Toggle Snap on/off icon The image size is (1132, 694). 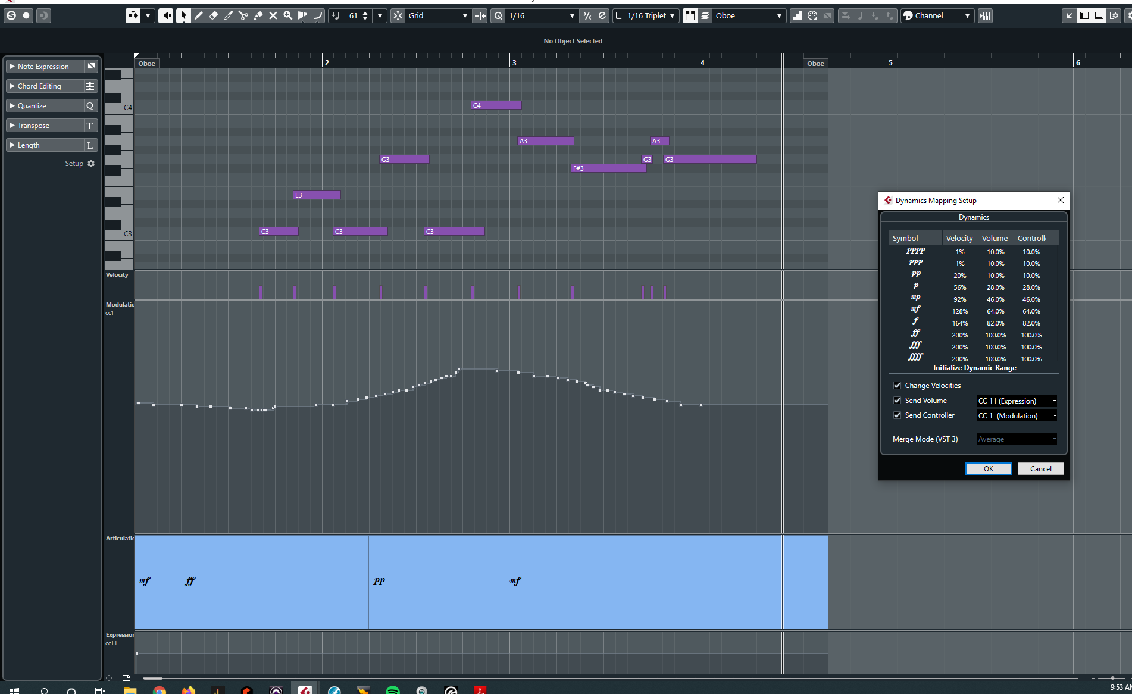[398, 15]
